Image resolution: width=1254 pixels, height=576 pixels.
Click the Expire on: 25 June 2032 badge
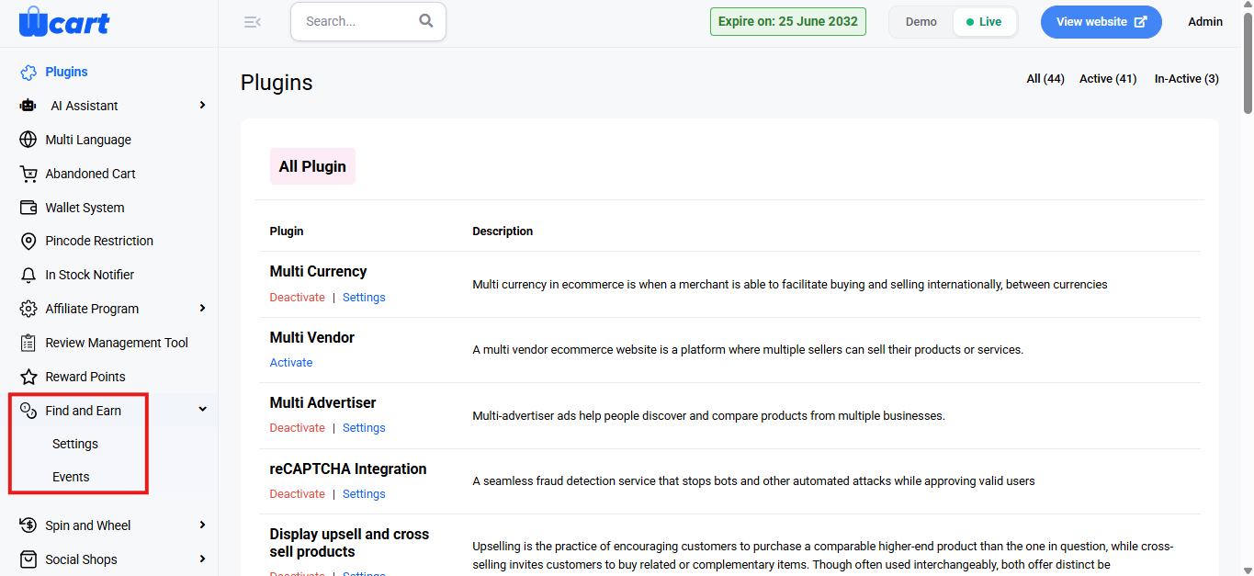[787, 22]
